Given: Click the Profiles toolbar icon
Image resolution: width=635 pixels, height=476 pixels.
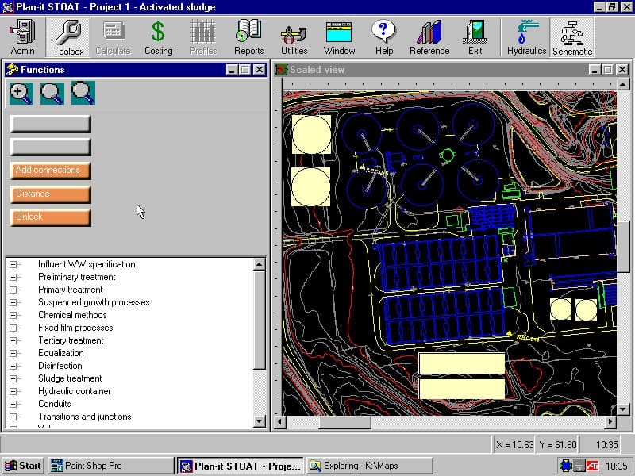Looking at the screenshot, I should [203, 37].
